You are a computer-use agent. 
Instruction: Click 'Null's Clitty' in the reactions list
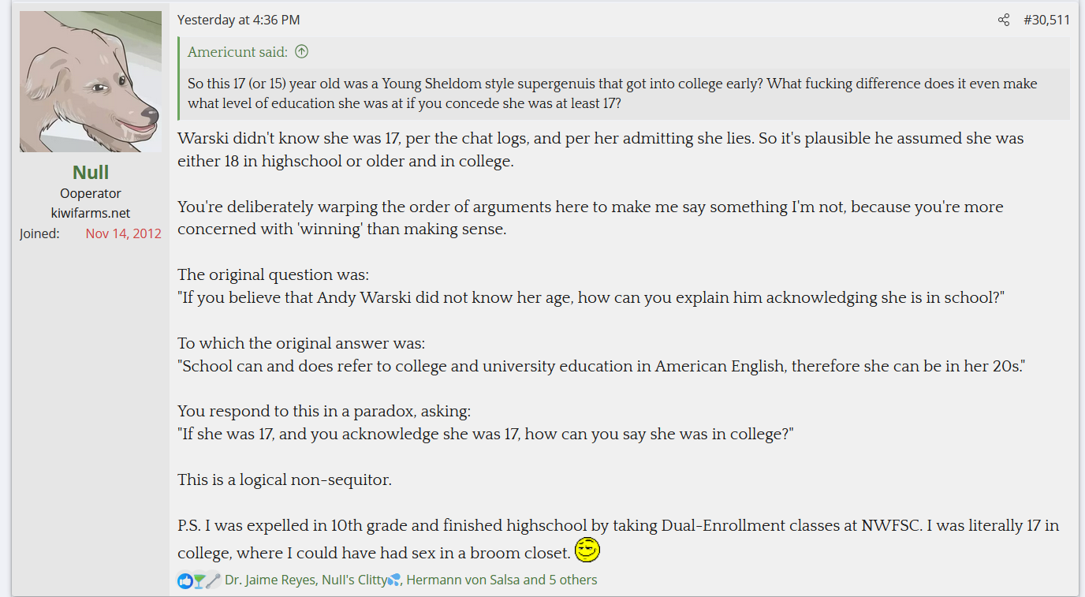pyautogui.click(x=354, y=580)
